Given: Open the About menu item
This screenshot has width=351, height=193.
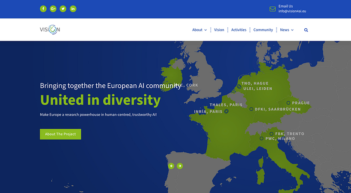Looking at the screenshot, I should pyautogui.click(x=197, y=30).
